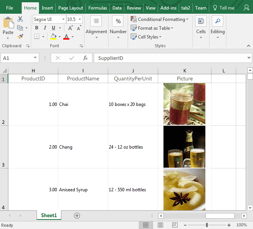This screenshot has height=229, width=253.
Task: Cancel formula entry with X icon
Action: pyautogui.click(x=58, y=58)
